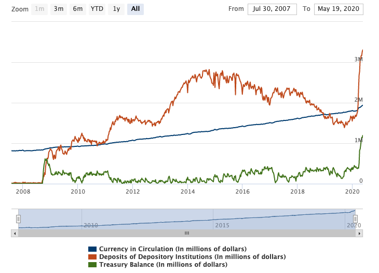Click the scrollbar center grip handle
379x273 pixels.
[187, 234]
